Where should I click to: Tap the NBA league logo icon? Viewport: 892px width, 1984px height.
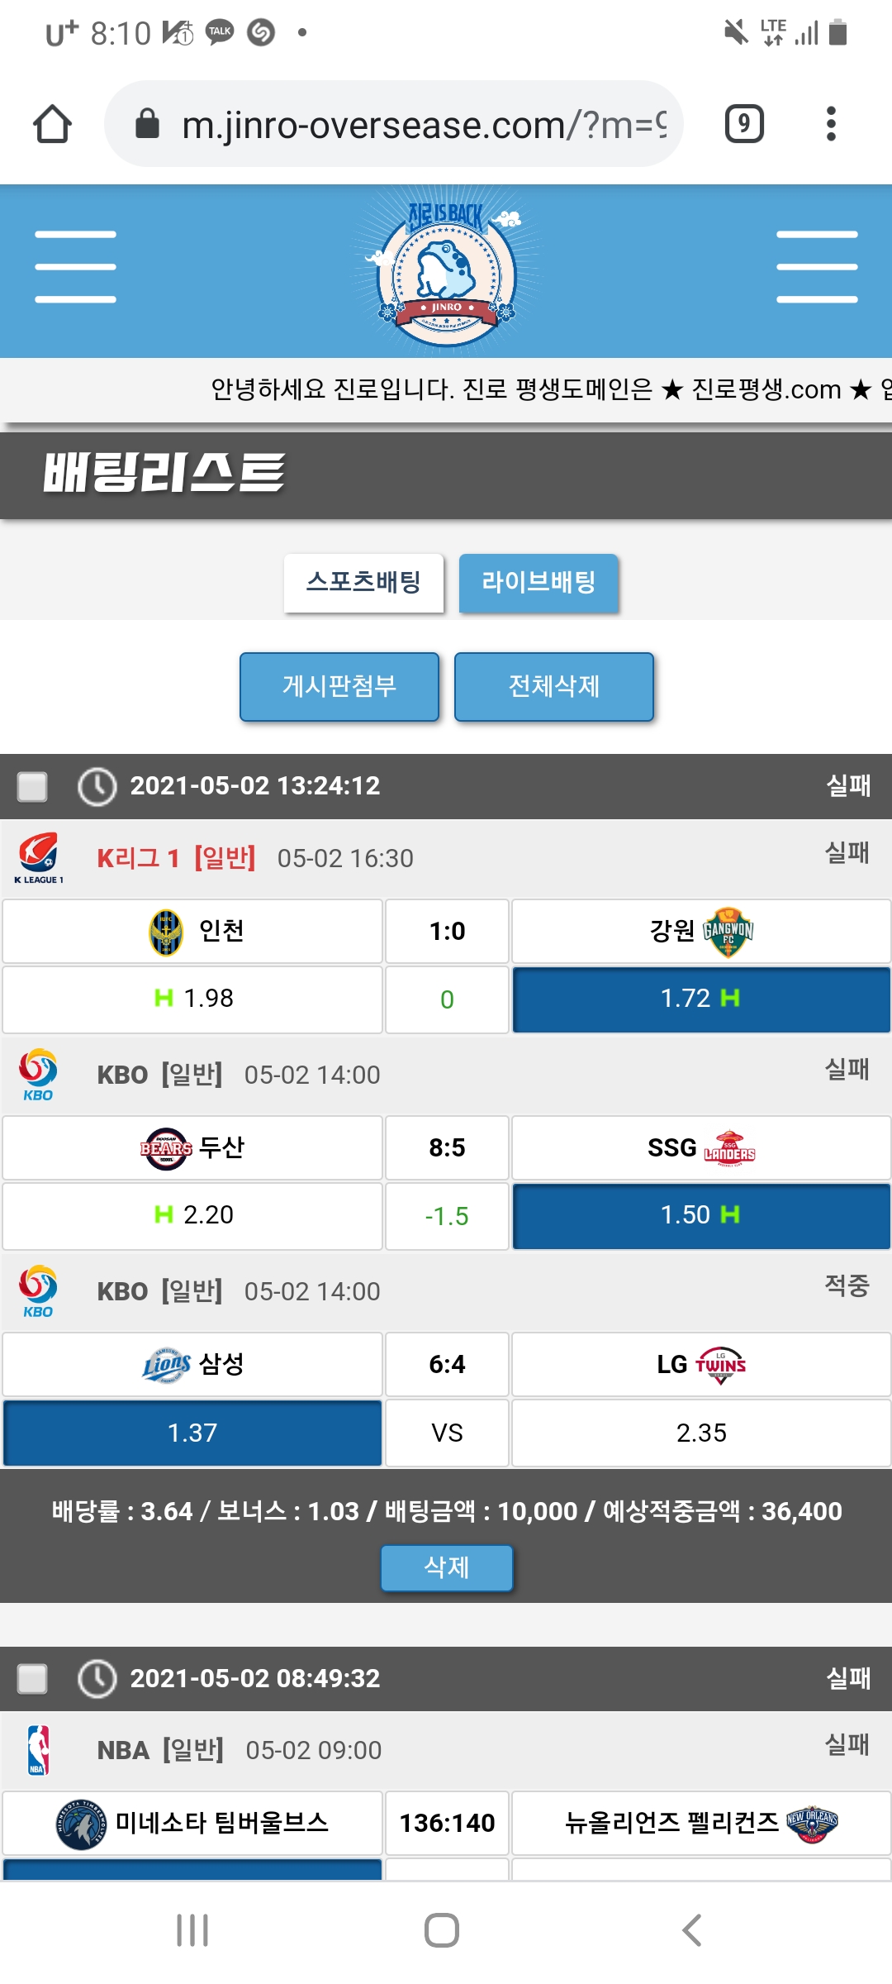pos(38,1750)
